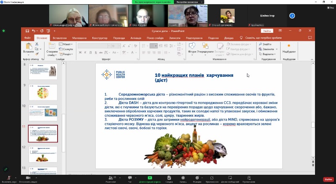Toggle center text alignment
The width and height of the screenshot is (336, 184).
(149, 53)
